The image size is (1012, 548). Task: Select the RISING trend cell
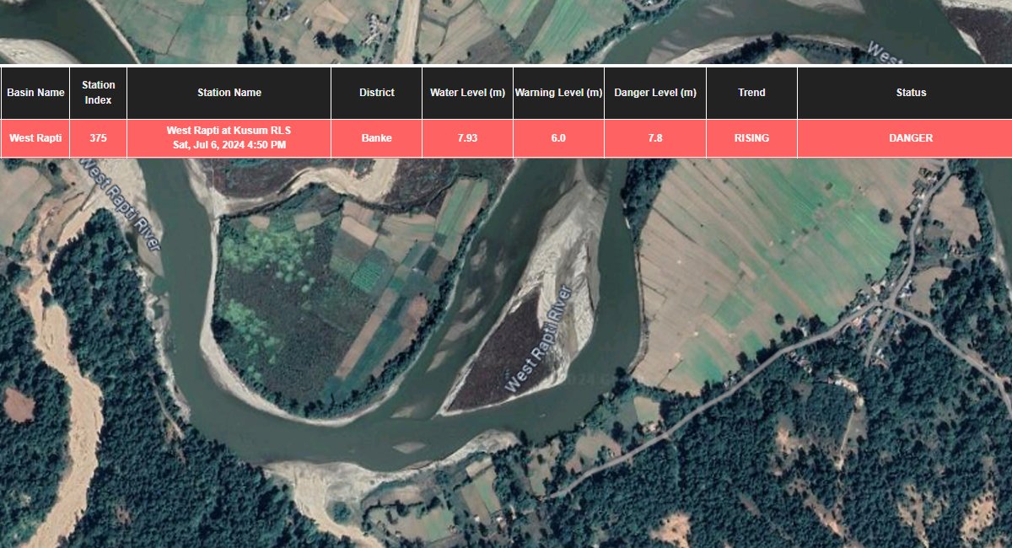click(x=751, y=138)
